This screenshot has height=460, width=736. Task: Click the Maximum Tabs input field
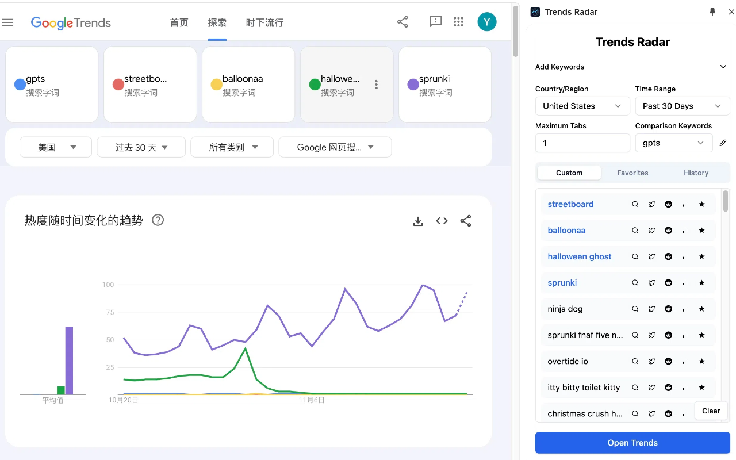click(582, 143)
